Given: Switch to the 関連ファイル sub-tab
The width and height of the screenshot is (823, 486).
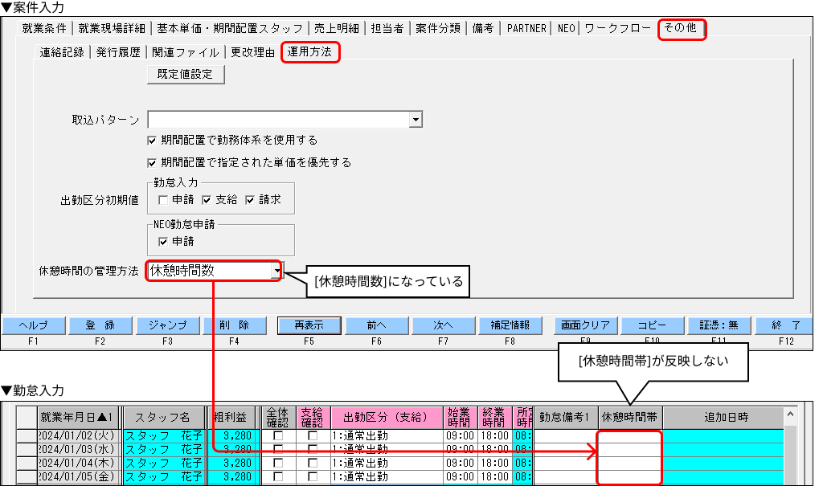Looking at the screenshot, I should click(186, 52).
